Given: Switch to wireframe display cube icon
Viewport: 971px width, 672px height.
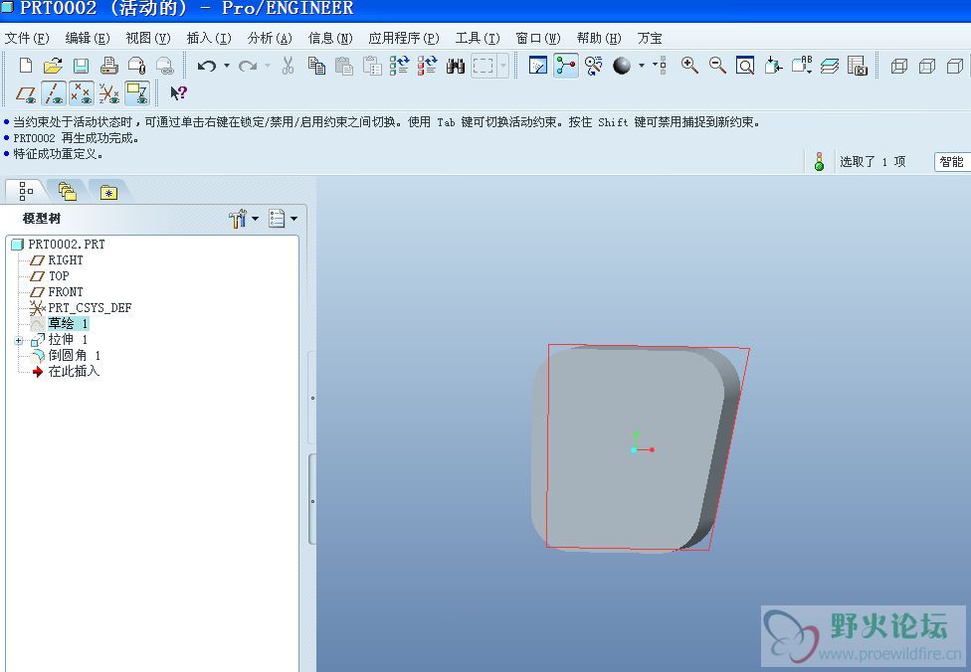Looking at the screenshot, I should pyautogui.click(x=898, y=65).
